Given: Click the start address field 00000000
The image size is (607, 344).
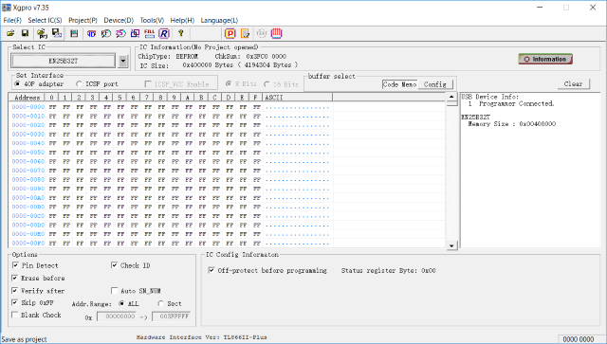Looking at the screenshot, I should pos(116,317).
